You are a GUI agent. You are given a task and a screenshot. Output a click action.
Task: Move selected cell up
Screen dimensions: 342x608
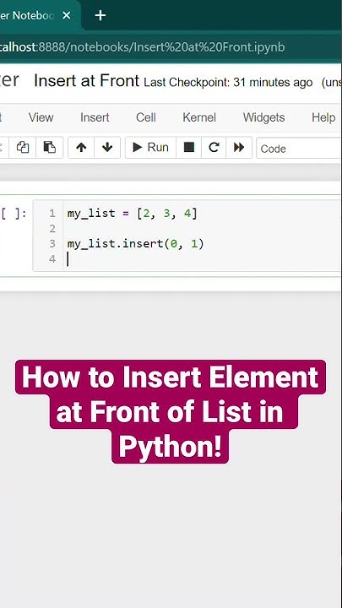click(81, 147)
